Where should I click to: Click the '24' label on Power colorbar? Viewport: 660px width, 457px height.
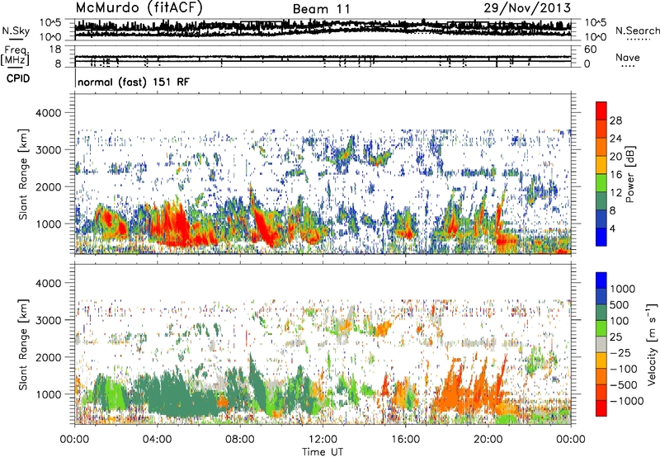tap(615, 139)
